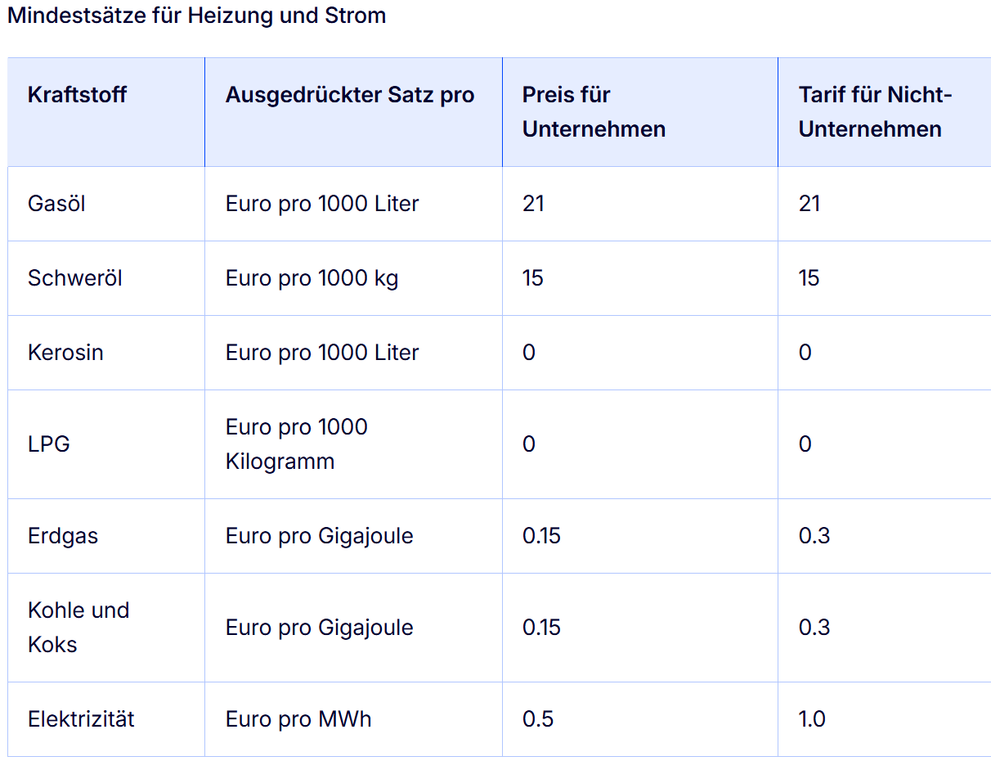Select Schweröl's non-business tariff value 15

(809, 278)
